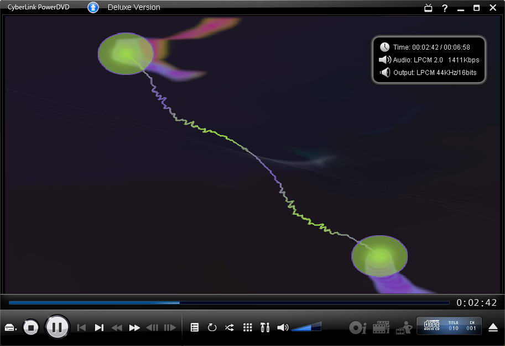505x346 pixels.
Task: Toggle shuffle playback
Action: [230, 327]
